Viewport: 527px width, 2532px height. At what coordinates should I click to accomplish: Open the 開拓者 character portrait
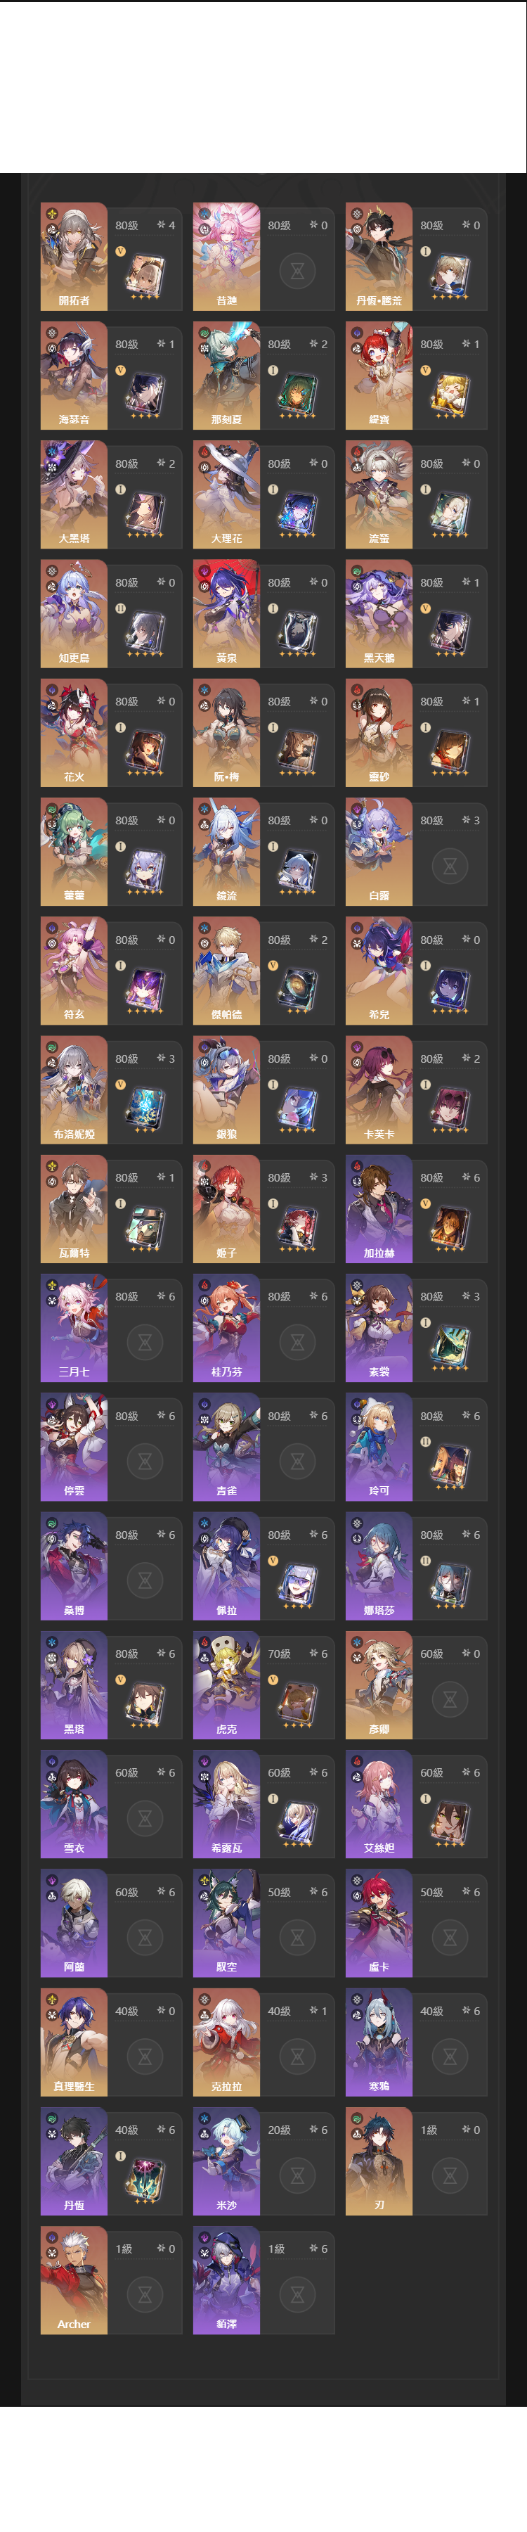click(74, 257)
